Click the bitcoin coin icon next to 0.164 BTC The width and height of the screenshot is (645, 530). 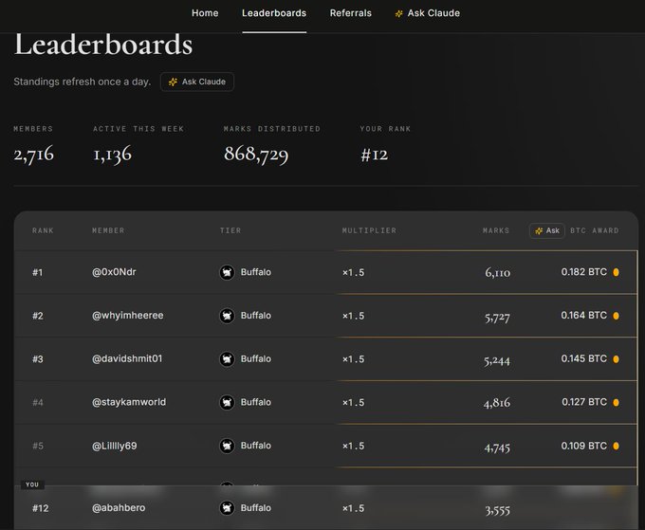pyautogui.click(x=616, y=316)
